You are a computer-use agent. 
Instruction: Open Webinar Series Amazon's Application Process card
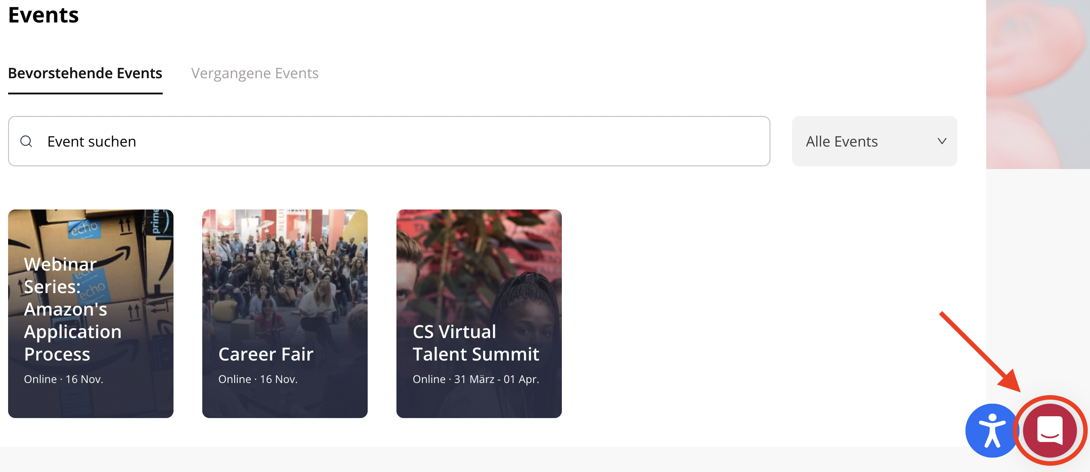point(91,313)
